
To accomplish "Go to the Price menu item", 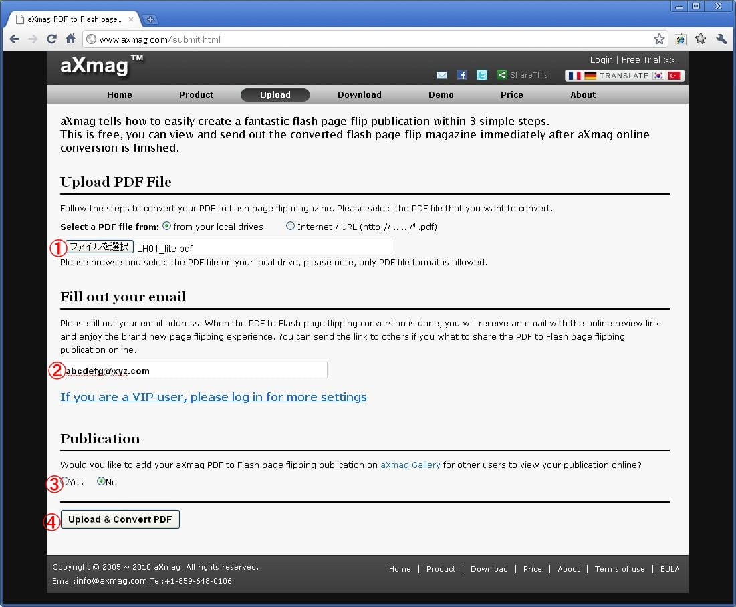I will (511, 95).
